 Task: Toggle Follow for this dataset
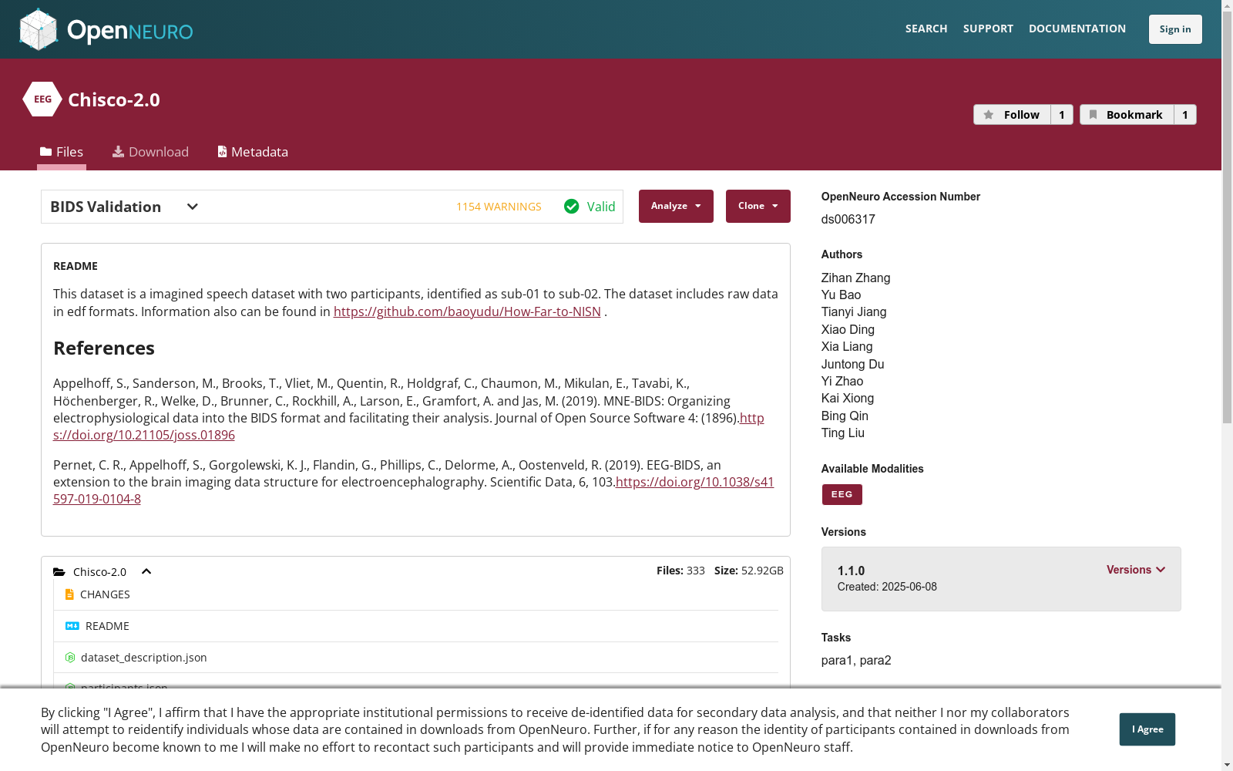point(1013,115)
